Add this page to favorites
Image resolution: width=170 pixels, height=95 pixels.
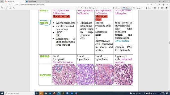[151, 4]
